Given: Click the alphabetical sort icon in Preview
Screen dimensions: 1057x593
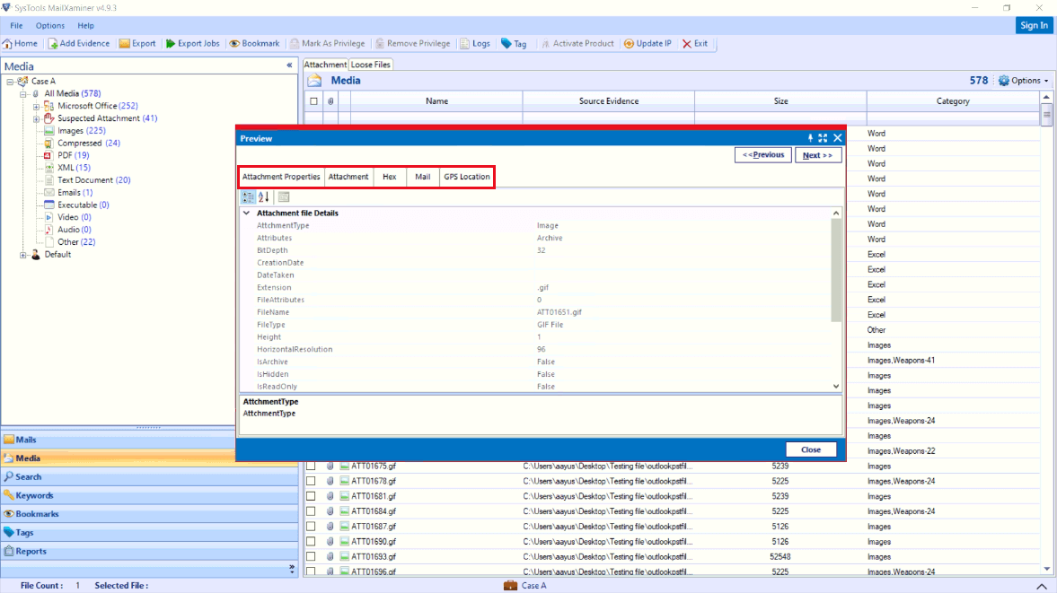Looking at the screenshot, I should [263, 197].
